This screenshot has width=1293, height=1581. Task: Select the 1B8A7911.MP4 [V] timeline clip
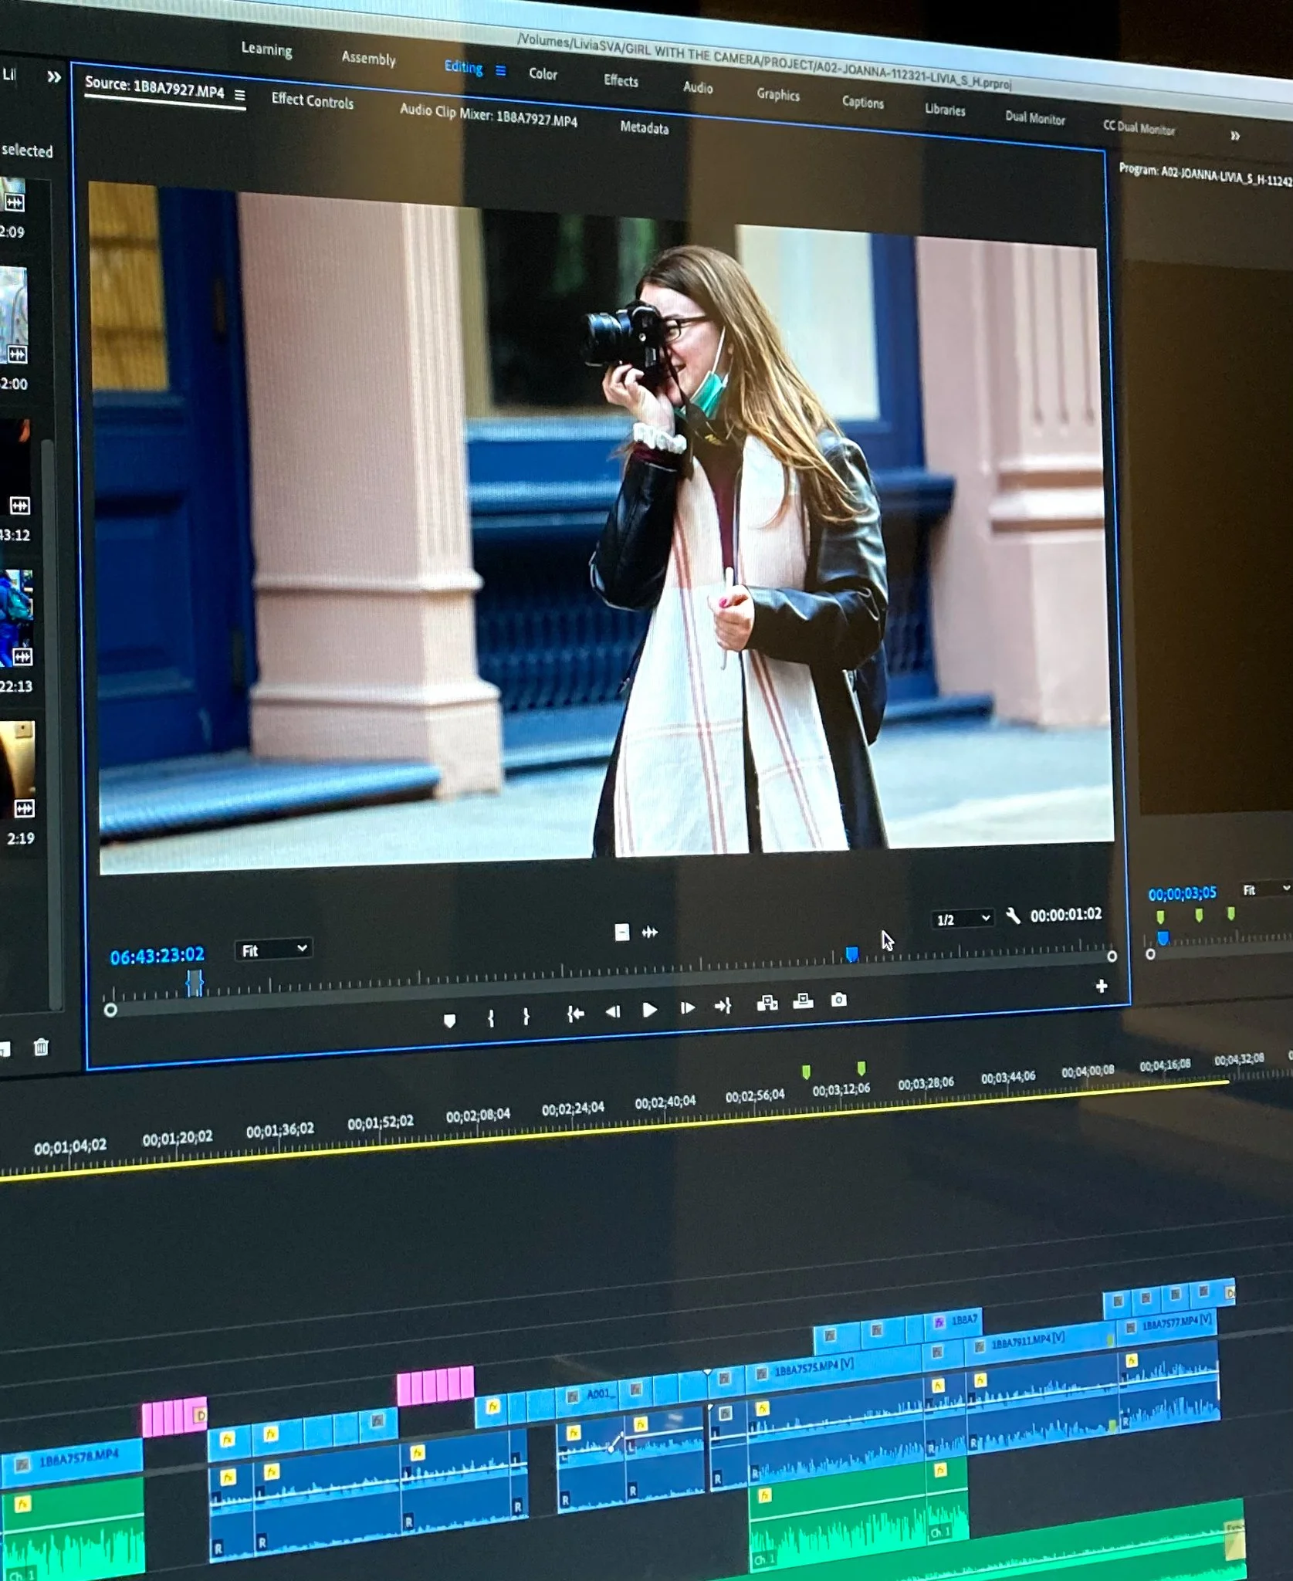[x=1039, y=1342]
